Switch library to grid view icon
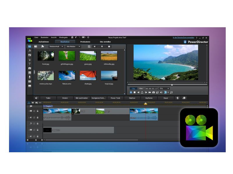 (89, 47)
